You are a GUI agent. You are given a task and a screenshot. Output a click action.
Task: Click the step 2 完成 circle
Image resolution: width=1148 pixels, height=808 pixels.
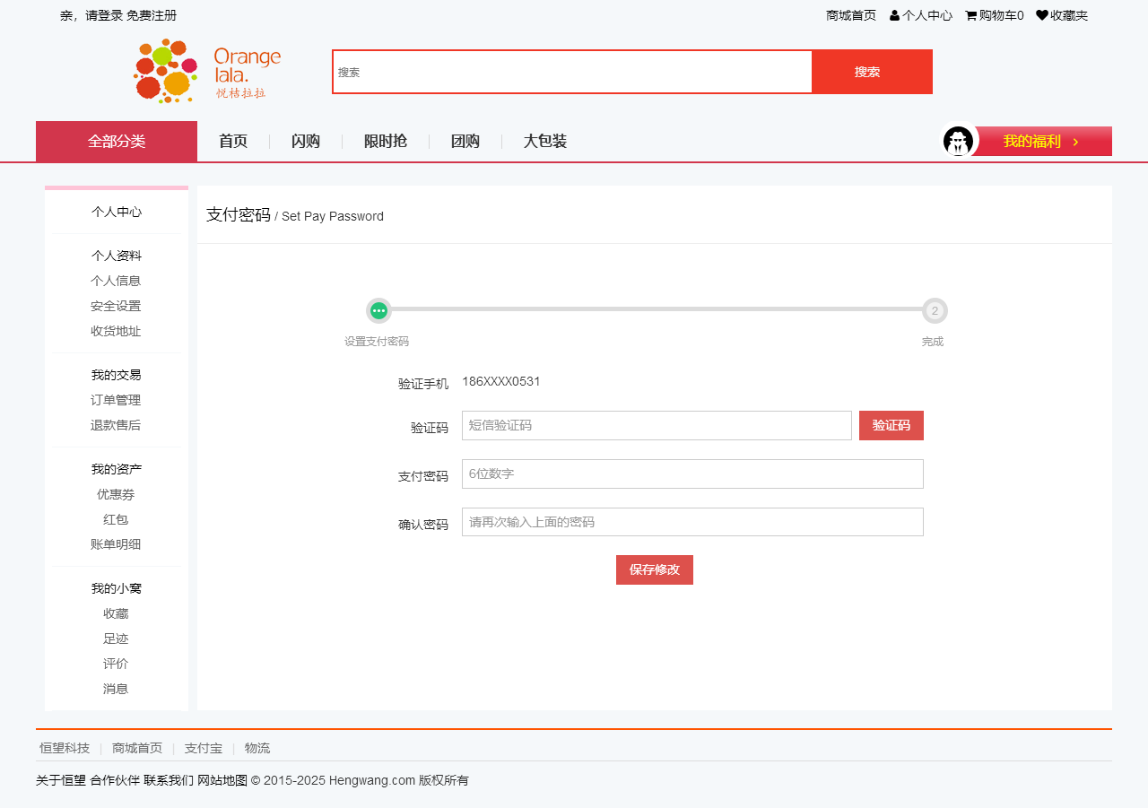click(935, 310)
